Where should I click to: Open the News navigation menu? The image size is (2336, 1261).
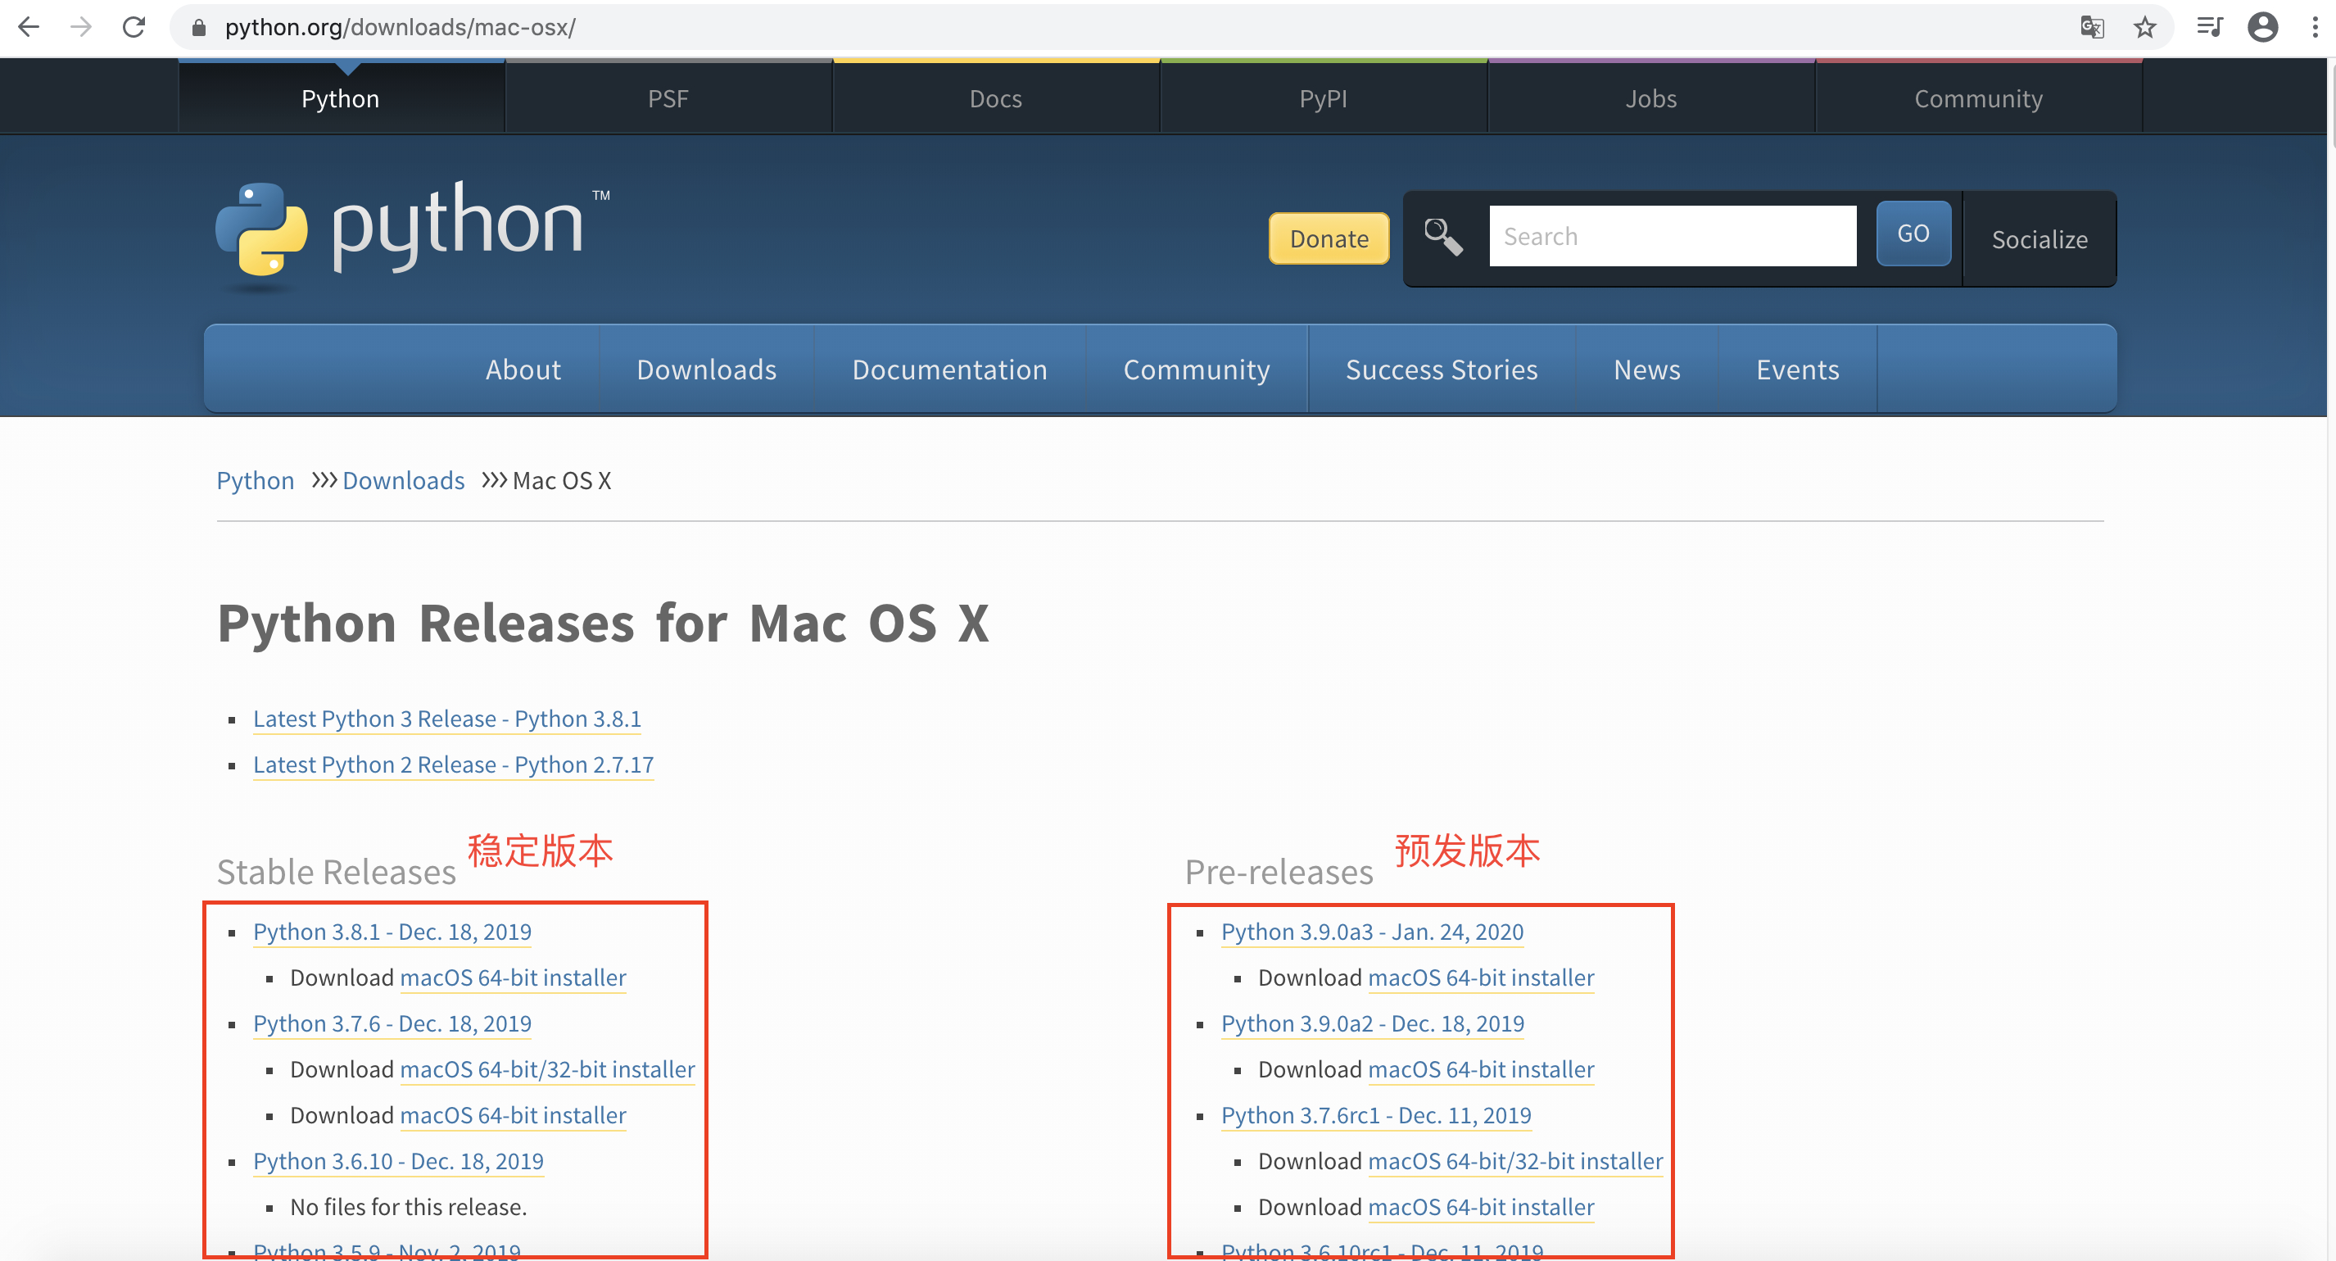pyautogui.click(x=1647, y=370)
